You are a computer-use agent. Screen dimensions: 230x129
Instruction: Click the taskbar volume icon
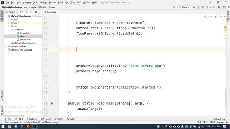(203, 126)
